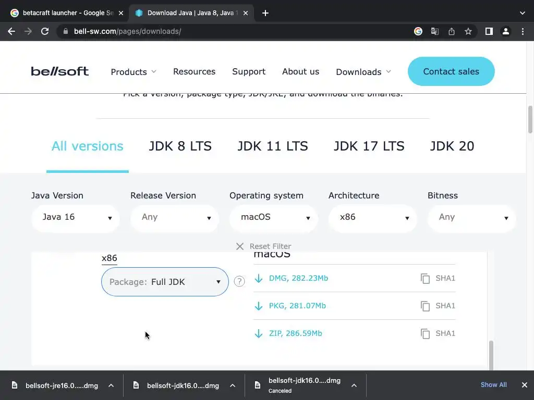Close the downloads bar
Screen dimensions: 534x400
pos(525,385)
